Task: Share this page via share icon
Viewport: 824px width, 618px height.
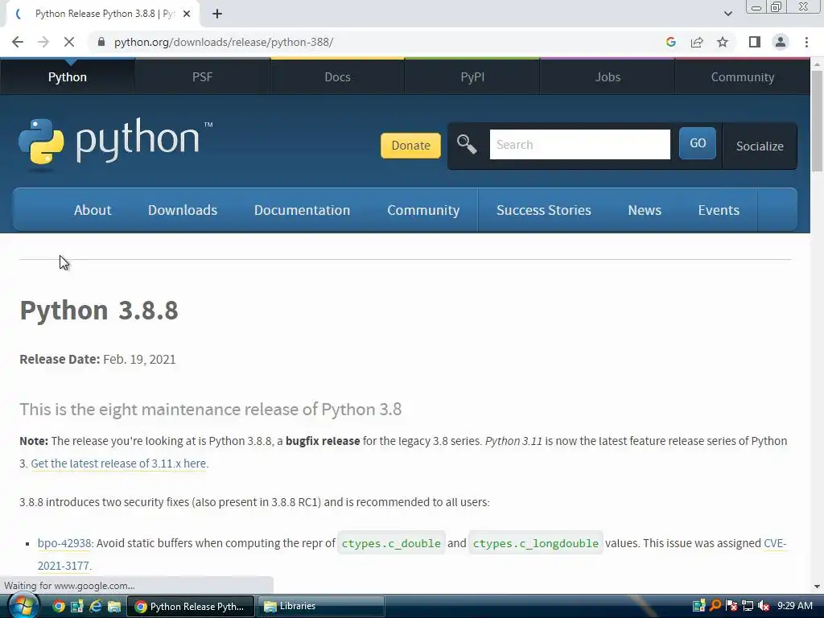Action: (697, 42)
